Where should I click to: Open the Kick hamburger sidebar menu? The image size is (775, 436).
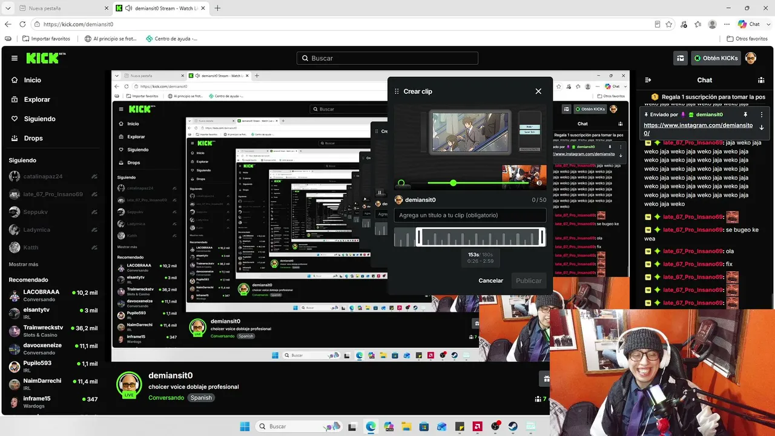[x=15, y=58]
